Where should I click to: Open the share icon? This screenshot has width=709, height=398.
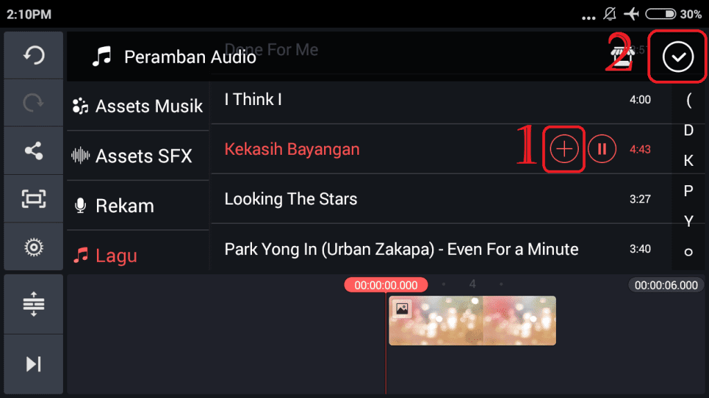pyautogui.click(x=33, y=151)
